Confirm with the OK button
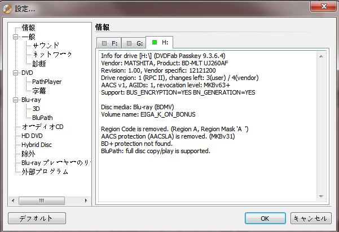This screenshot has width=339, height=232. [x=265, y=218]
